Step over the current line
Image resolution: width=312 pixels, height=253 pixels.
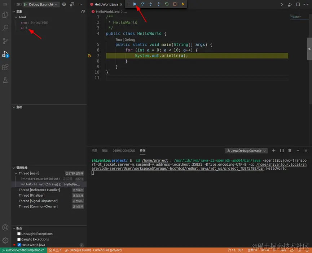click(x=143, y=4)
